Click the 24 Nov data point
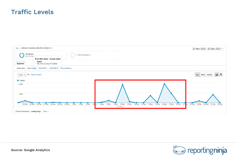Screen dimensions: 239x159 coord(25,101)
